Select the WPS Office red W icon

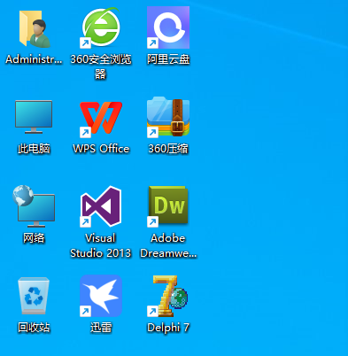[101, 118]
